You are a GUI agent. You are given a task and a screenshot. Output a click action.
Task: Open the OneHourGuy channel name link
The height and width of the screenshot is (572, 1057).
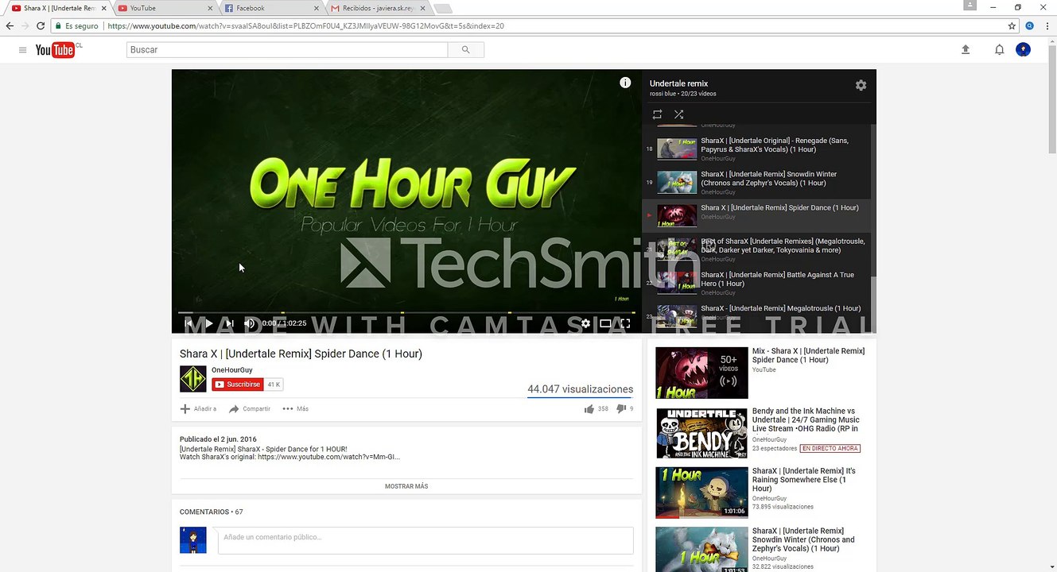click(x=232, y=370)
